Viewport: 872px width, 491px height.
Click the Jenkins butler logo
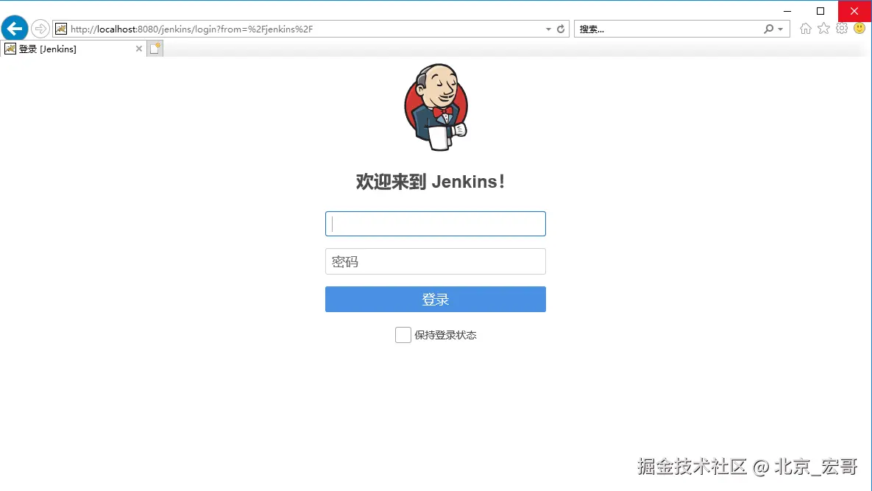436,107
